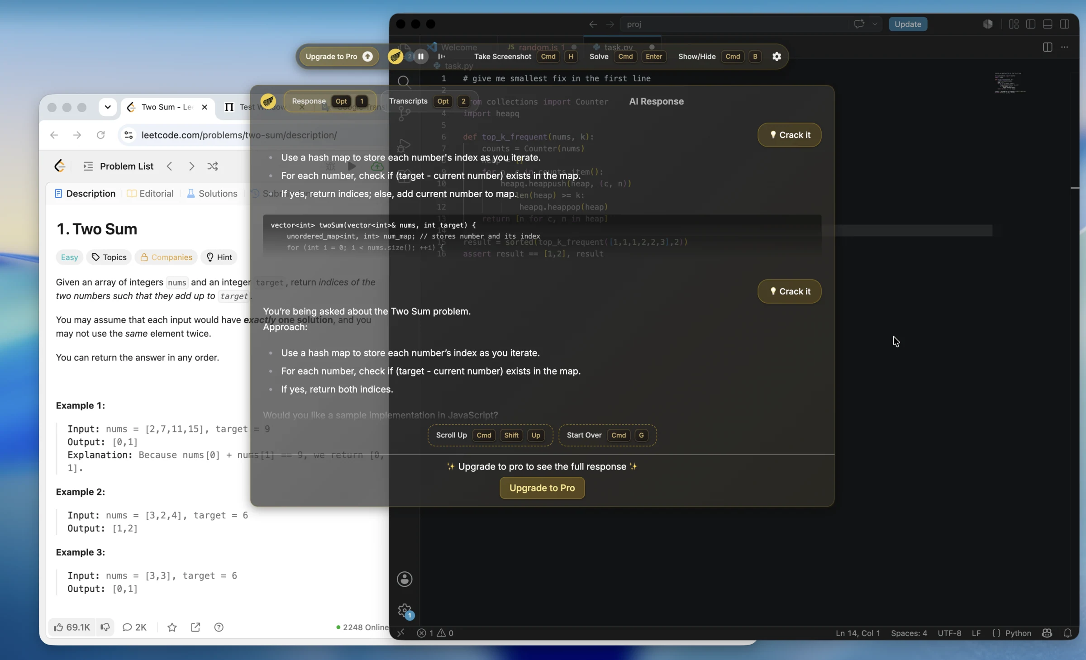
Task: Open the 2K comments
Action: 134,627
